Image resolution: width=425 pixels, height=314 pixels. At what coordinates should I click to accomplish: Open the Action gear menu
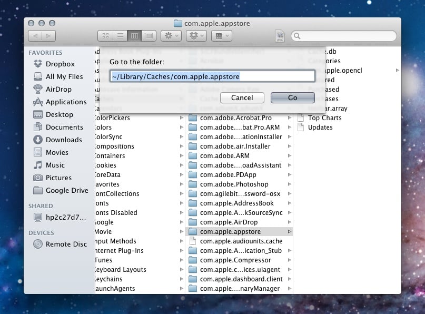171,36
